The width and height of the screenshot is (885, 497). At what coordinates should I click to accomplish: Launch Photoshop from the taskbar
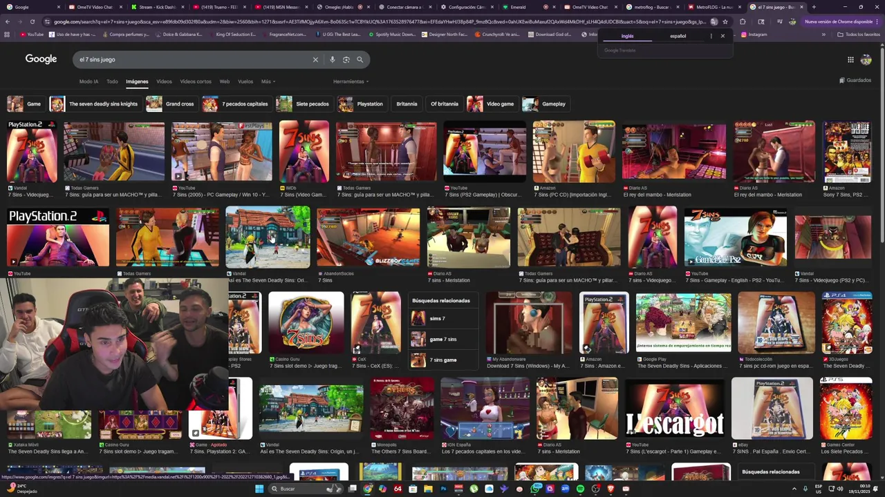click(443, 489)
